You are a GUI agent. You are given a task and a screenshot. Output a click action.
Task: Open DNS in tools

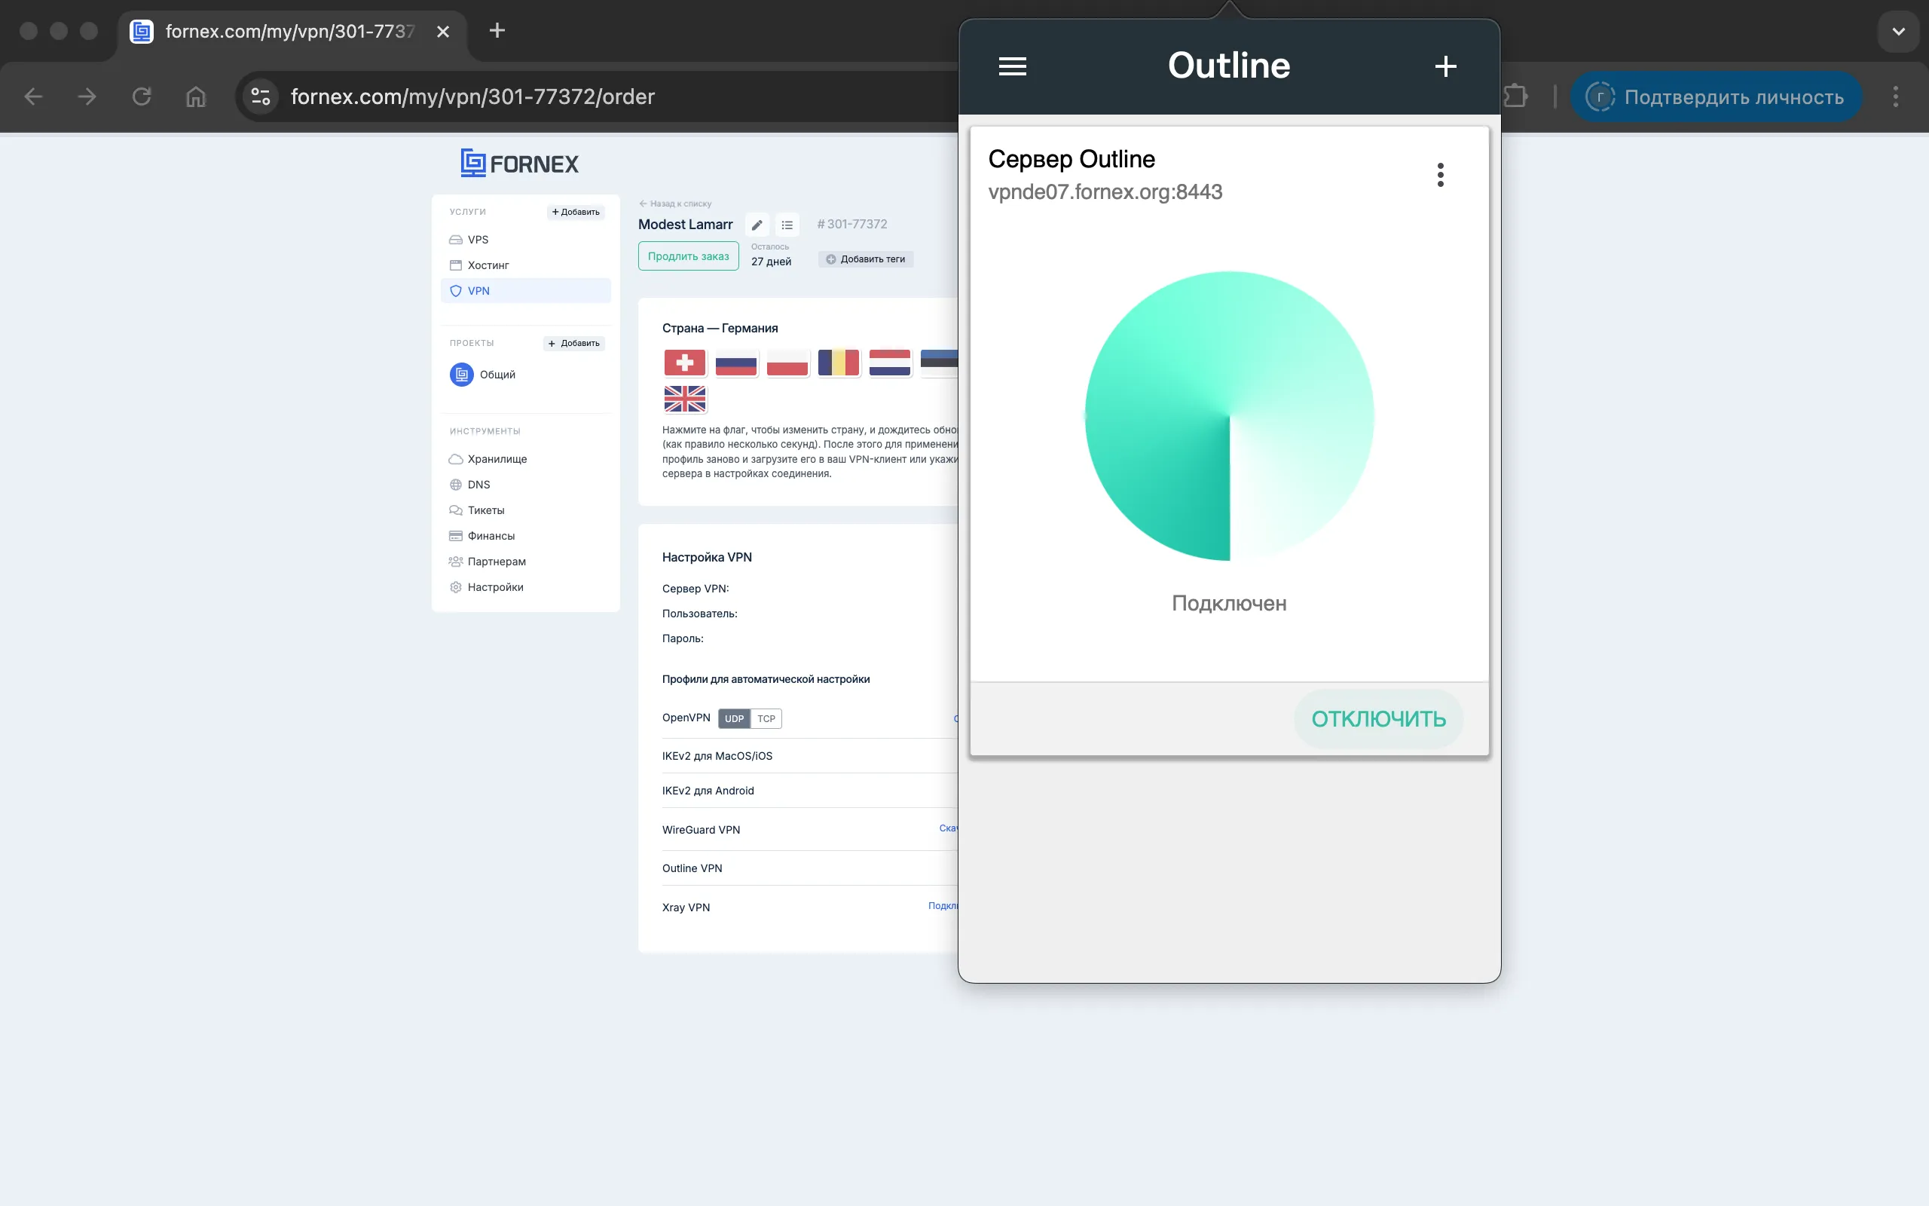click(478, 484)
